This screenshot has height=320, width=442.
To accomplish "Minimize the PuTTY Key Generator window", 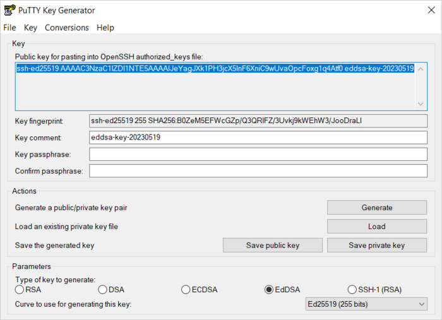I will tap(355, 10).
